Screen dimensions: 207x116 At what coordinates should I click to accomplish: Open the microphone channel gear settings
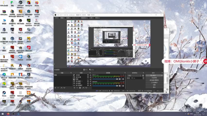coord(123,79)
